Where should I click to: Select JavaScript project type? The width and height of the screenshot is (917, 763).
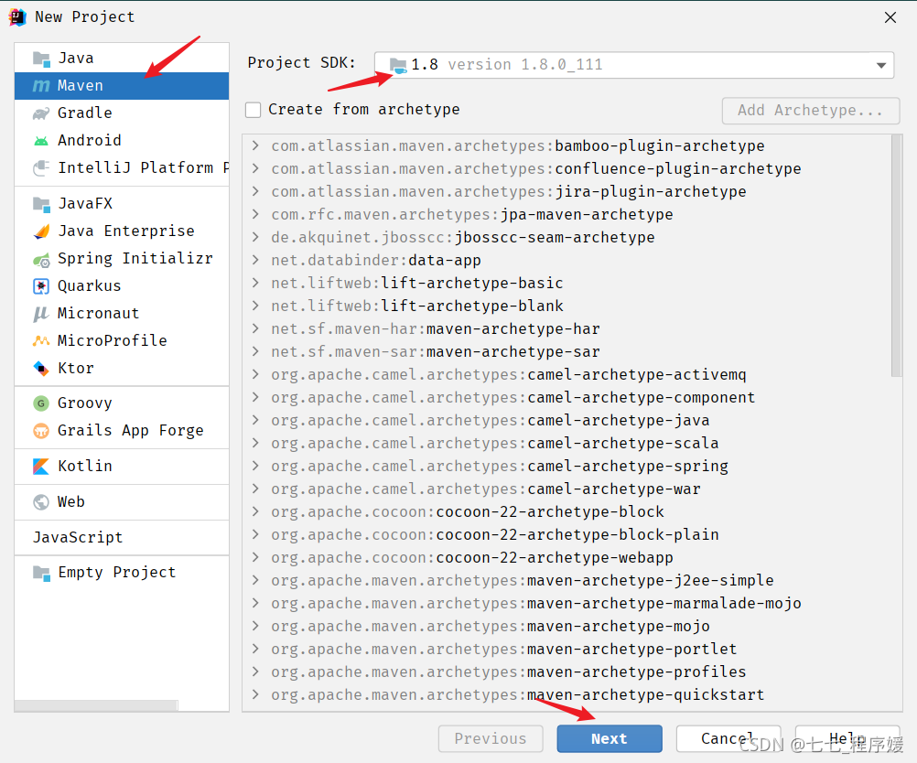point(78,538)
